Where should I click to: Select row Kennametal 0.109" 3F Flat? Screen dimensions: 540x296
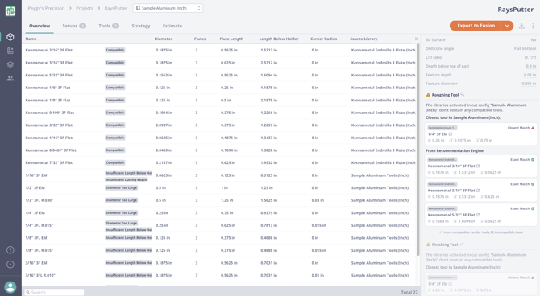click(219, 113)
